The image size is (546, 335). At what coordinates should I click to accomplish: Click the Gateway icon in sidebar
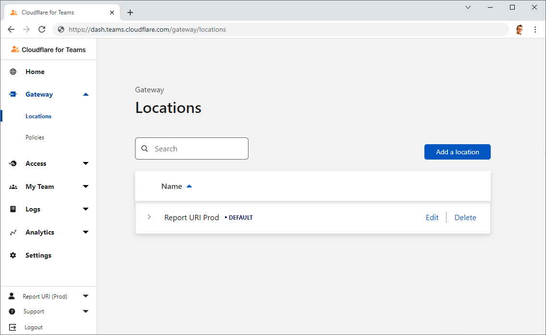tap(13, 94)
